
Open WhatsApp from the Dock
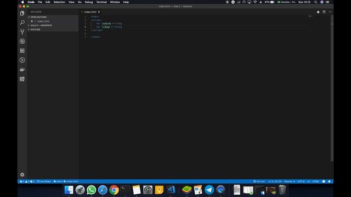92,190
